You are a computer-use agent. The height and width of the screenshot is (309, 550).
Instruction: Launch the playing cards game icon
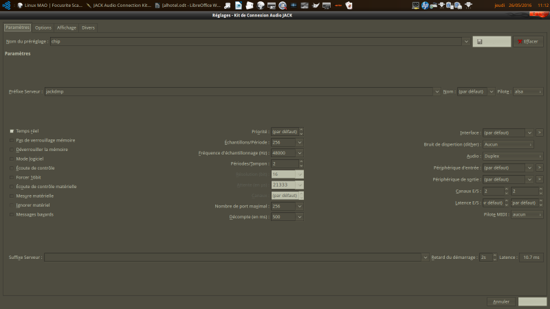(x=349, y=5)
